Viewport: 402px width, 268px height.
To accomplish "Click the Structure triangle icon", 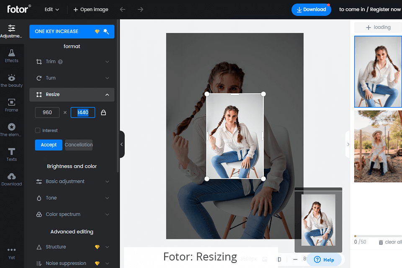I will pos(39,247).
